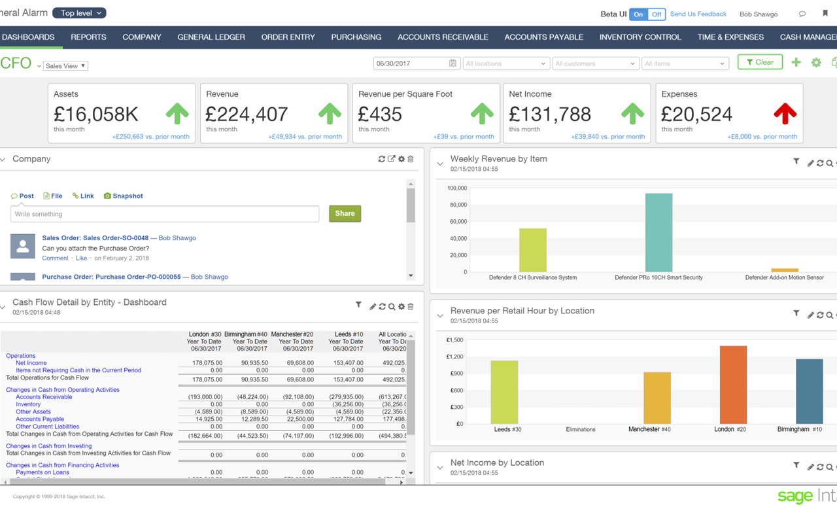Delete Cash Flow Detail panel with trash icon
Screen dimensions: 837x507
click(x=411, y=307)
